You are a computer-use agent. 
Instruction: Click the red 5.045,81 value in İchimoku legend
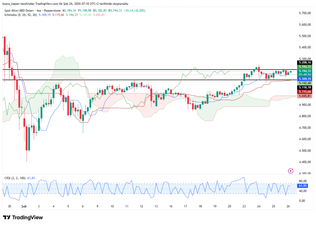point(99,15)
